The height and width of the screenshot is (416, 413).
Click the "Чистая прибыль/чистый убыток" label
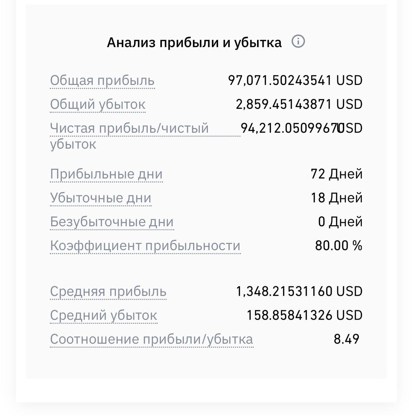point(129,129)
